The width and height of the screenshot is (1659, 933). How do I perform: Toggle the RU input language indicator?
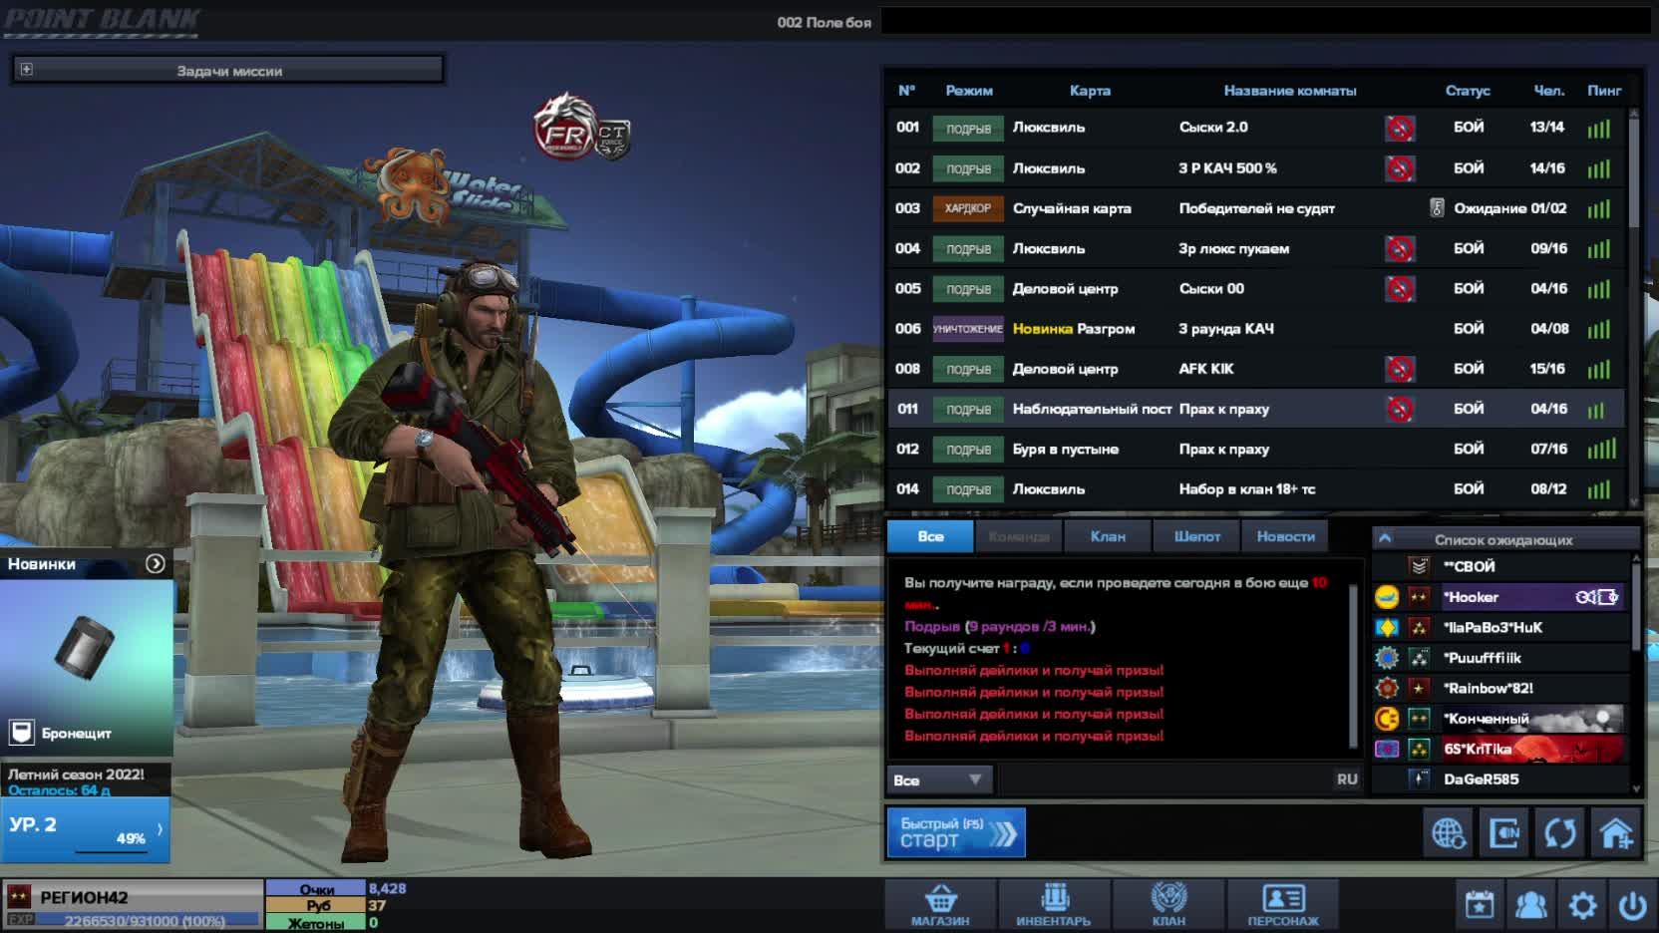point(1347,779)
